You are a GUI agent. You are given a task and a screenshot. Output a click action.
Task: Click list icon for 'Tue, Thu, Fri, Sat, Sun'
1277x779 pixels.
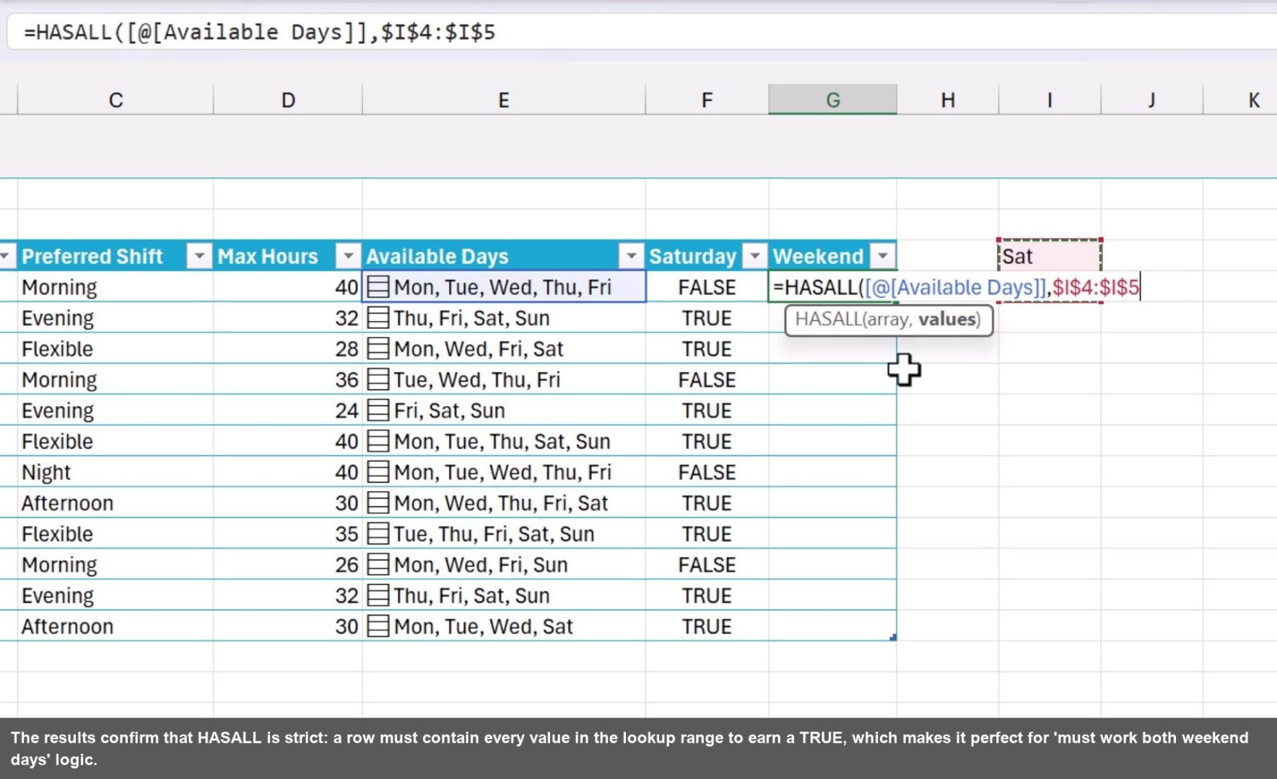coord(378,534)
